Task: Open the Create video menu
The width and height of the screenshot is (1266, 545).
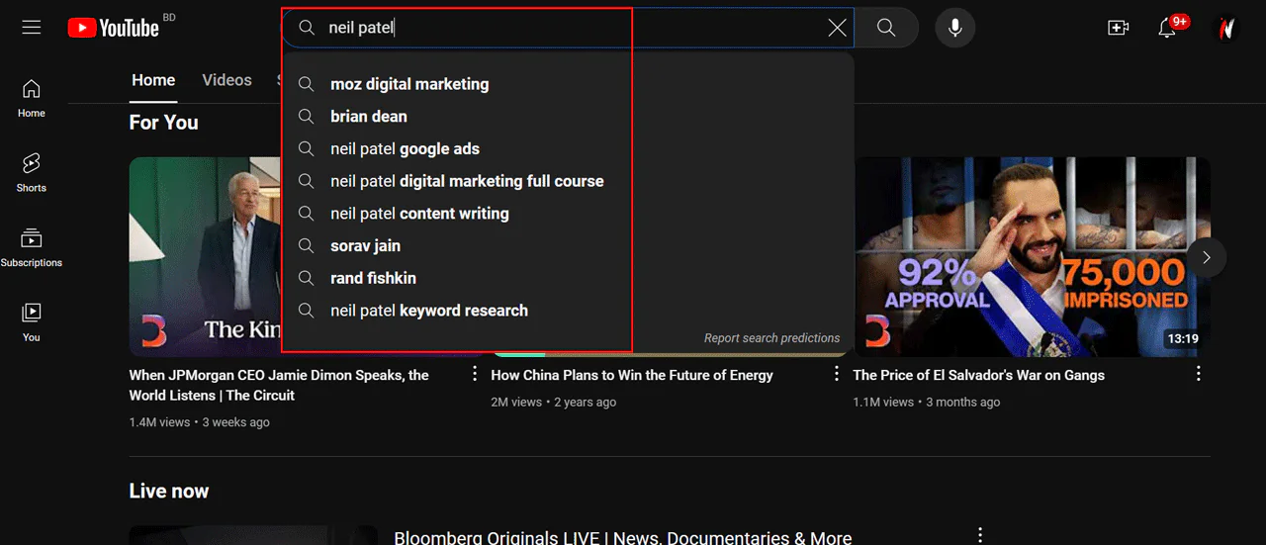Action: point(1119,28)
